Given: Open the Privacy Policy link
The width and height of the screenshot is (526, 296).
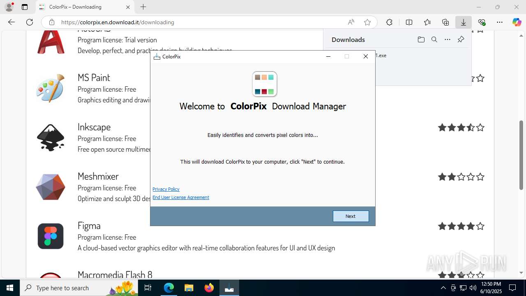Looking at the screenshot, I should pos(166,189).
